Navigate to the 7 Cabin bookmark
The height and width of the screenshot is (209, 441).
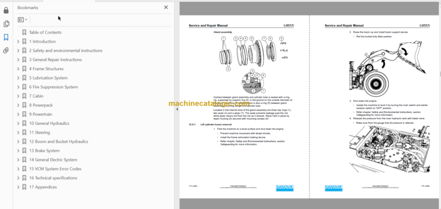[x=36, y=96]
